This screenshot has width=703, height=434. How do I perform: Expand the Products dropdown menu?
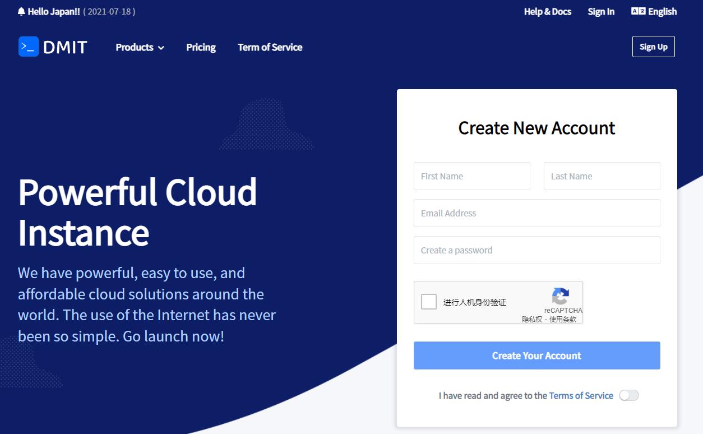[140, 47]
